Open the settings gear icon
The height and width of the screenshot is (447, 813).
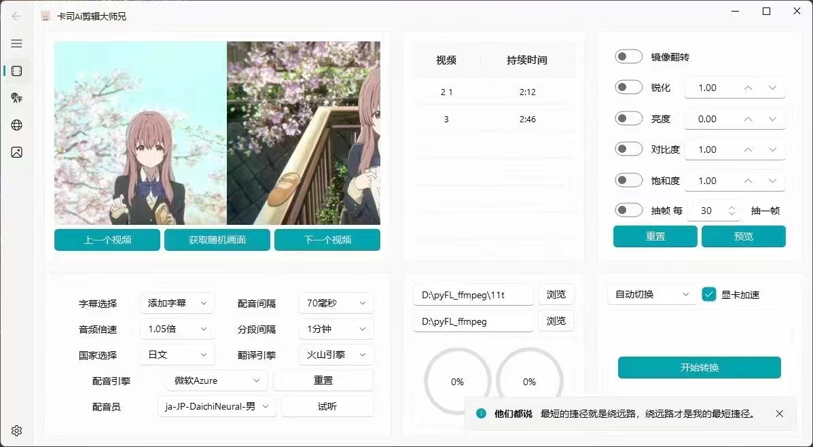(x=16, y=431)
